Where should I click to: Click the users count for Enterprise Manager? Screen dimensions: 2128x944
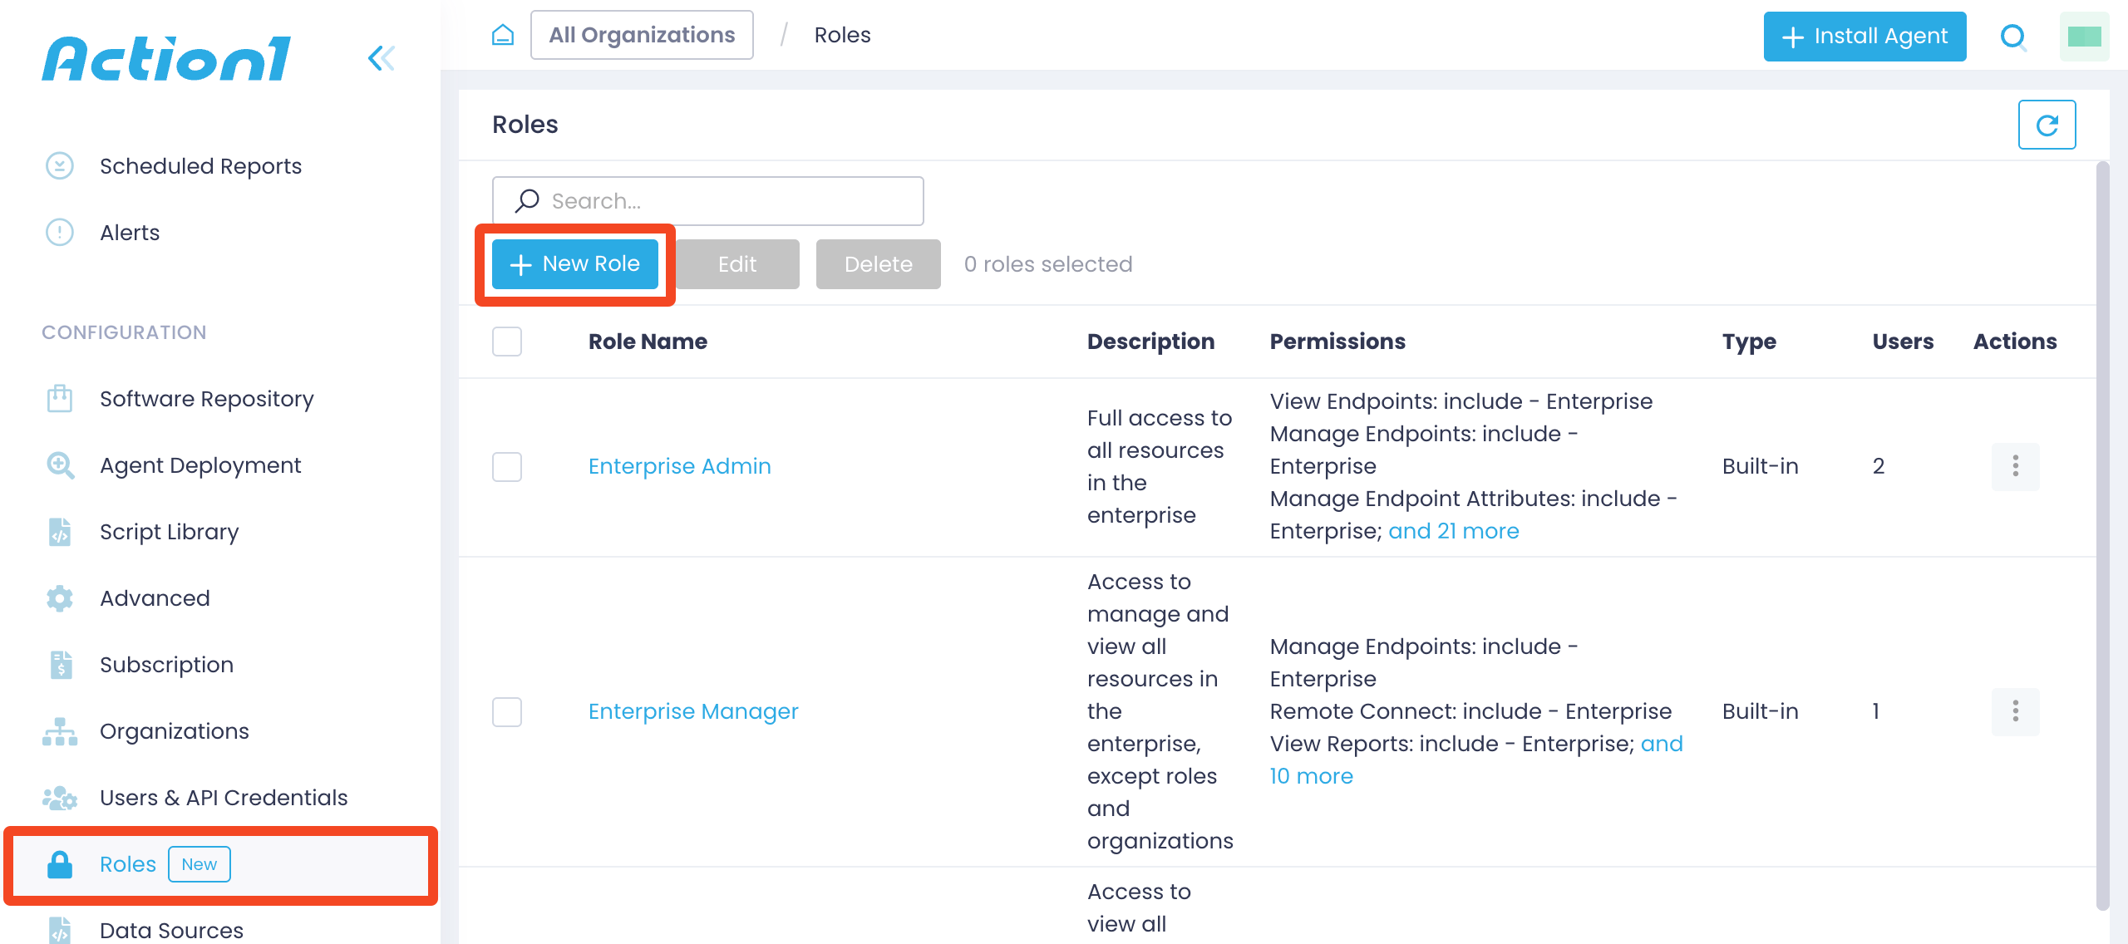tap(1876, 711)
